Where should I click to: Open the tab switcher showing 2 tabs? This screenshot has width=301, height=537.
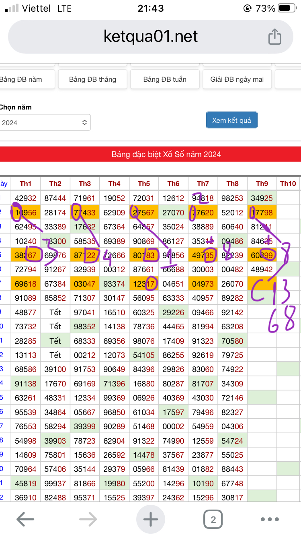tap(213, 519)
